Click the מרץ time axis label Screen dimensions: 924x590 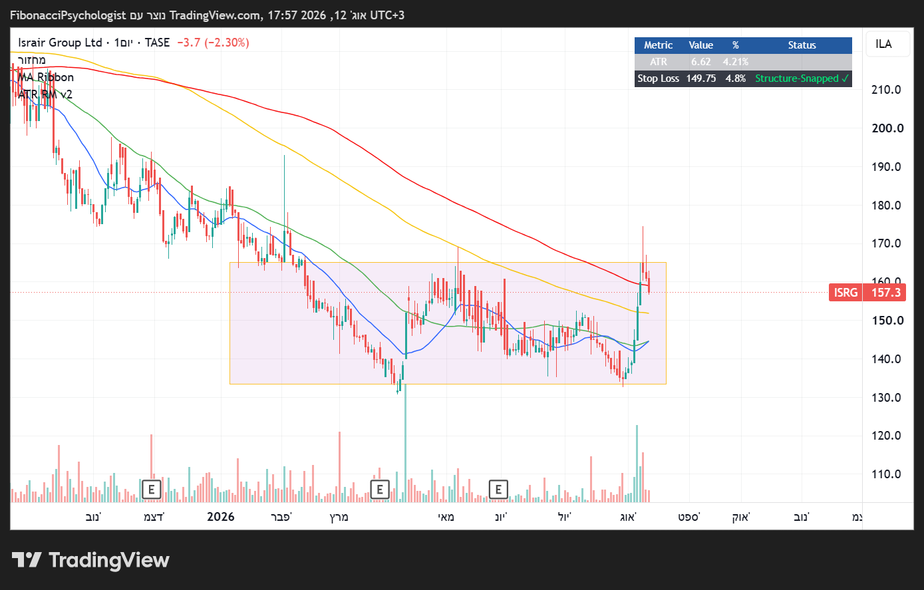click(339, 517)
